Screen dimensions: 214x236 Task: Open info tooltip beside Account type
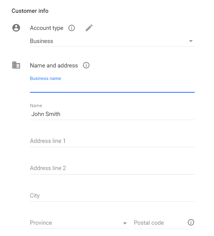(71, 28)
